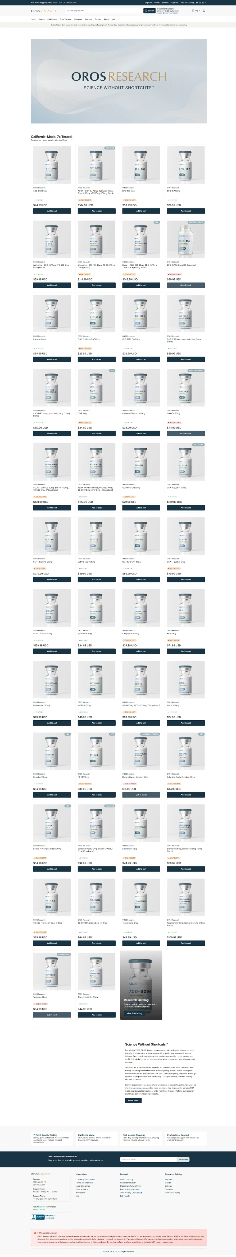Click the Search button in header
The image size is (236, 1257).
(149, 11)
